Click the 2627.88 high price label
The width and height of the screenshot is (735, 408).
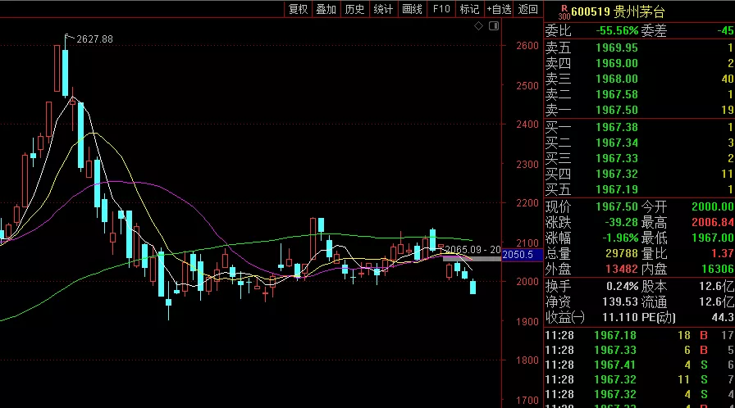(94, 39)
